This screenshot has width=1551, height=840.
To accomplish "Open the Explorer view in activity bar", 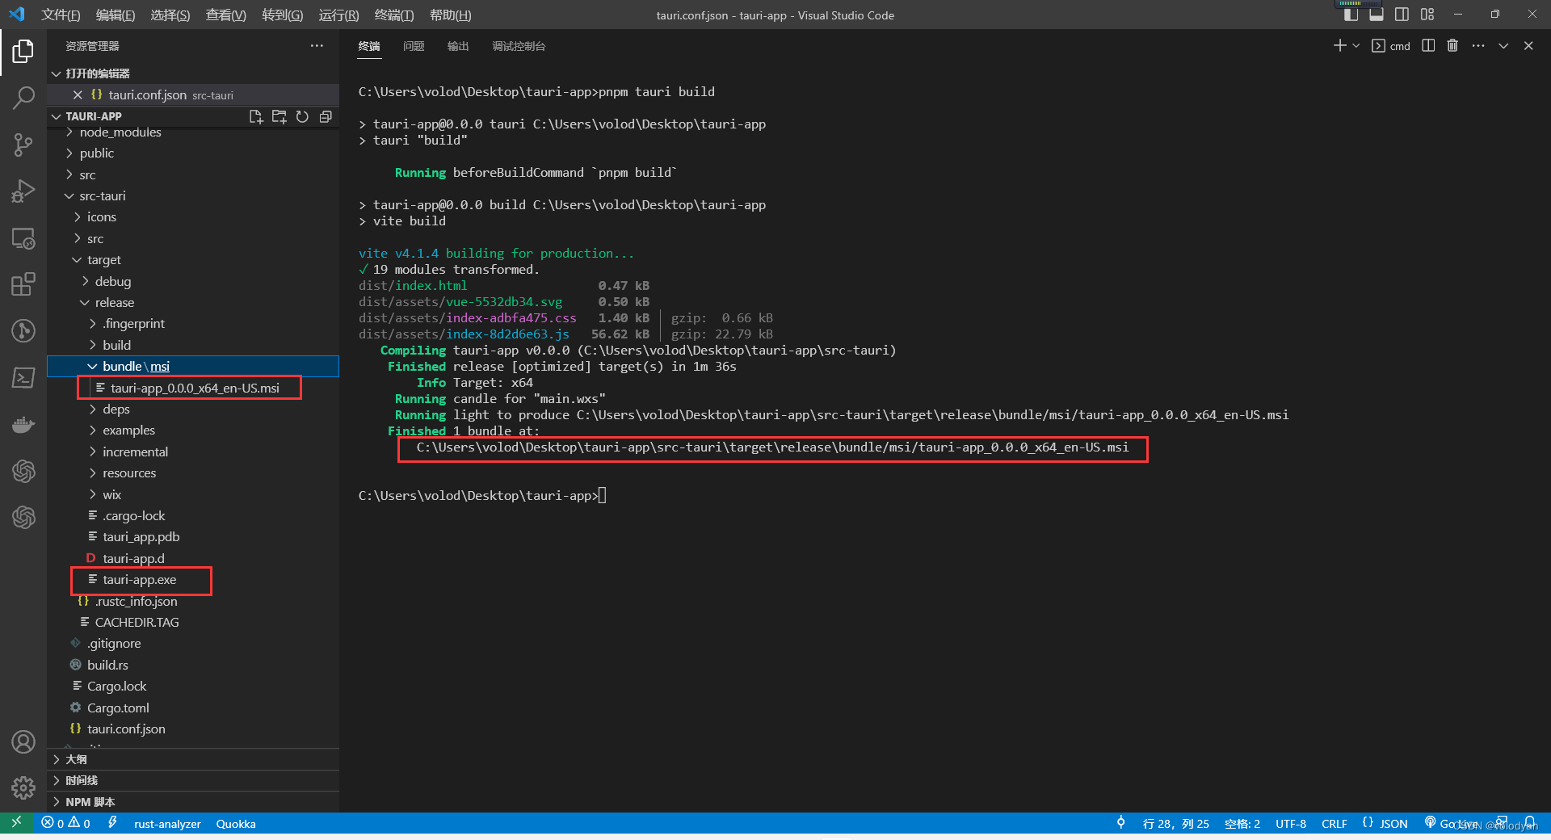I will click(23, 52).
